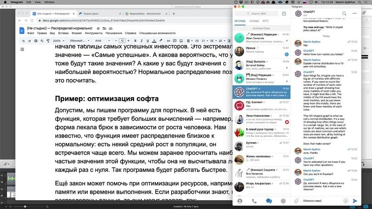Switch to the Unread chats tab
372x209 pixels.
(254, 21)
